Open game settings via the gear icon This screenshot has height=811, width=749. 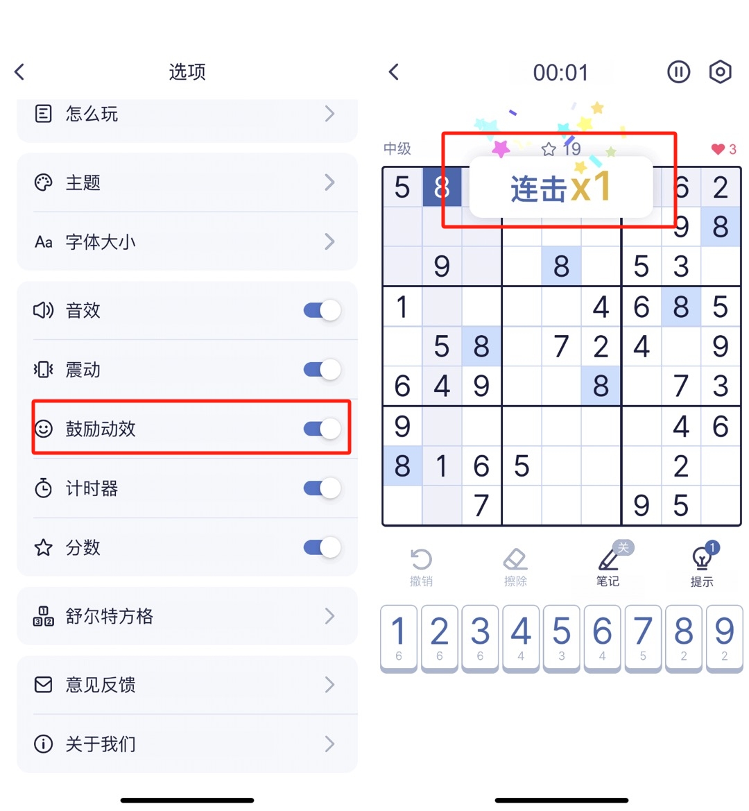pos(720,71)
